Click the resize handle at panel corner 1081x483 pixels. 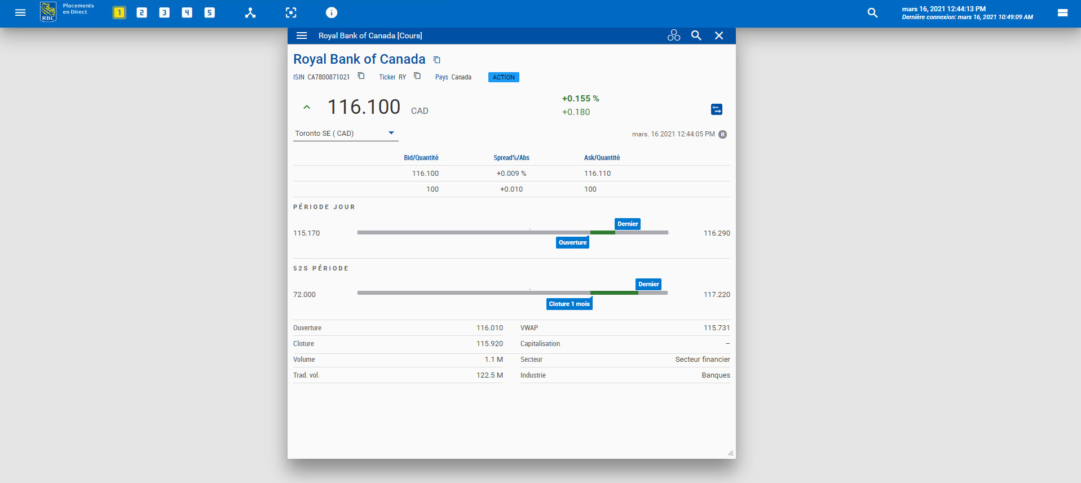(731, 453)
